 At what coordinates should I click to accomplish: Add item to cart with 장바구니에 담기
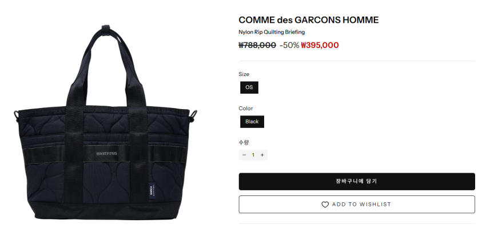[x=357, y=182]
